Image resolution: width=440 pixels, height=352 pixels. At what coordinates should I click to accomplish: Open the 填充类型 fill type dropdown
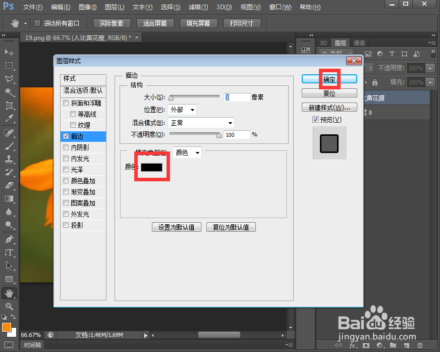point(187,152)
